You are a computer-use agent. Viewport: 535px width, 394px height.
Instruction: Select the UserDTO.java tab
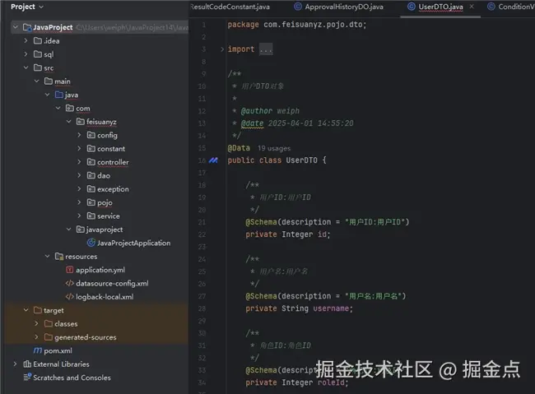pos(440,7)
